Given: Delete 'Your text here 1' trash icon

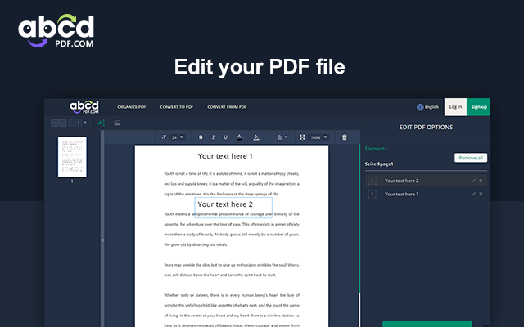Looking at the screenshot, I should [481, 194].
